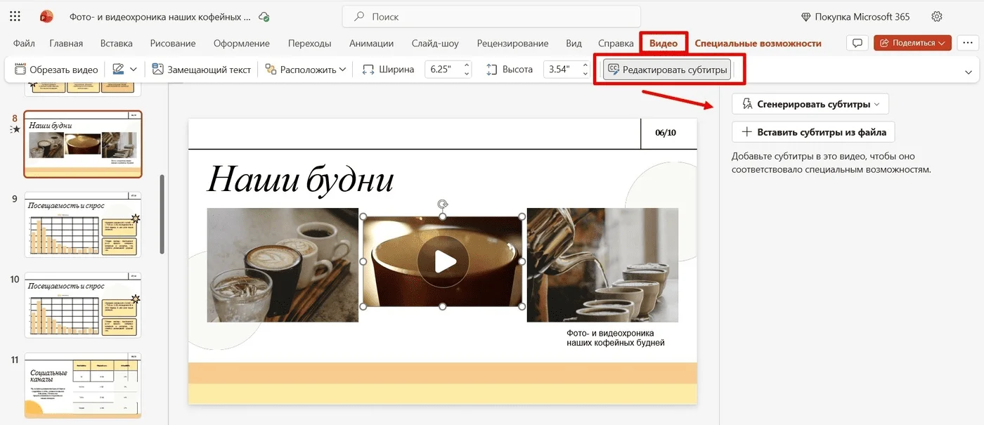Open the app launcher waffle icon

point(15,17)
